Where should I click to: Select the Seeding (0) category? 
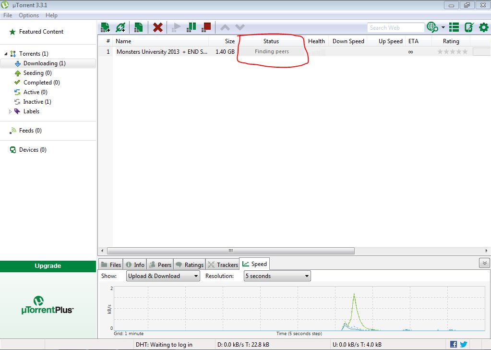(37, 73)
